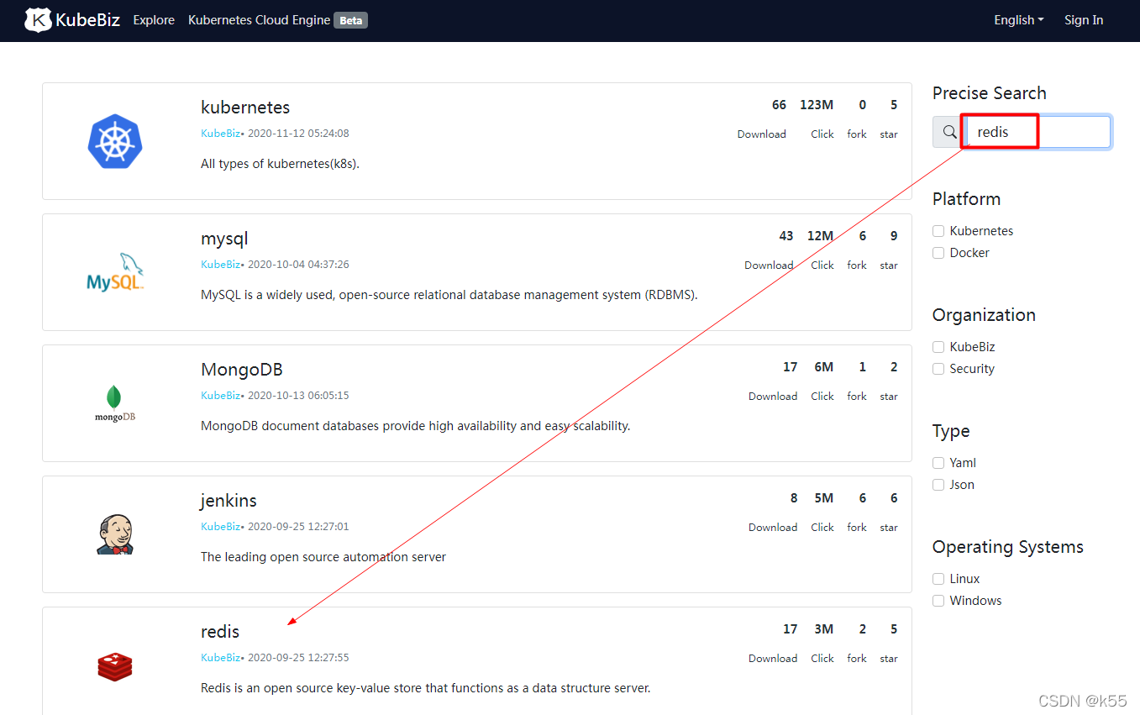Screen dimensions: 1140x715
Task: Click KubeBiz author link under MongoDB
Action: tap(220, 396)
